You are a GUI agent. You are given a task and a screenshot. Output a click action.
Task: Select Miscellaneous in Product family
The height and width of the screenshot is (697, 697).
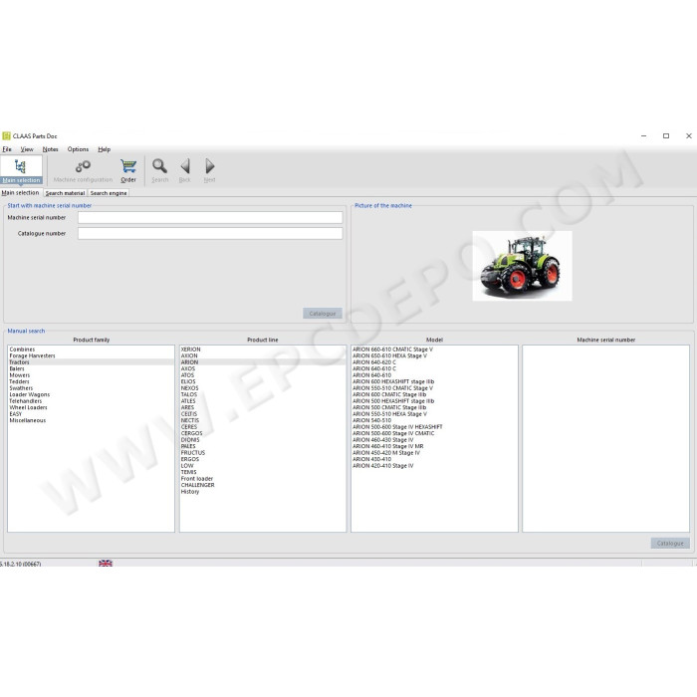coord(91,420)
